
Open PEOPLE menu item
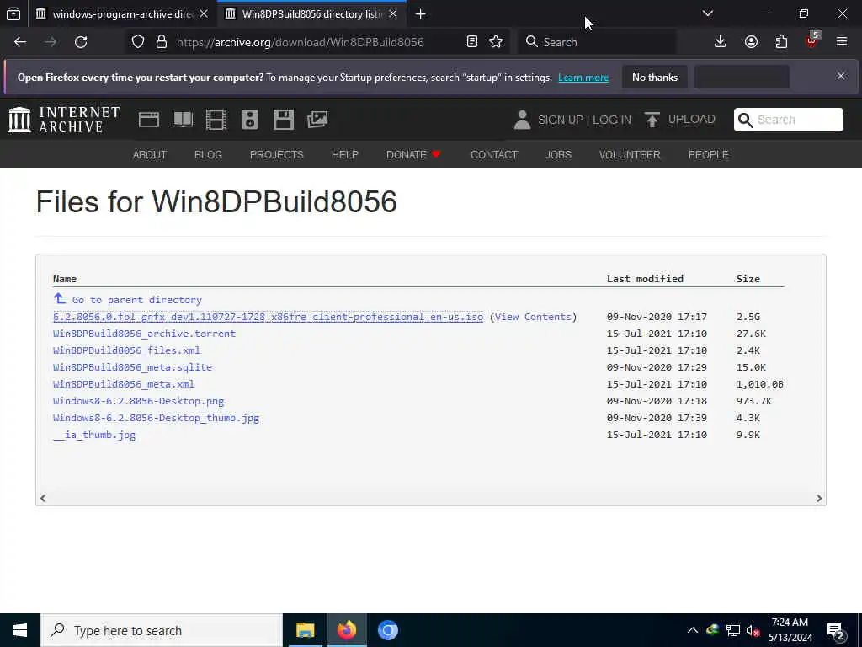point(709,155)
